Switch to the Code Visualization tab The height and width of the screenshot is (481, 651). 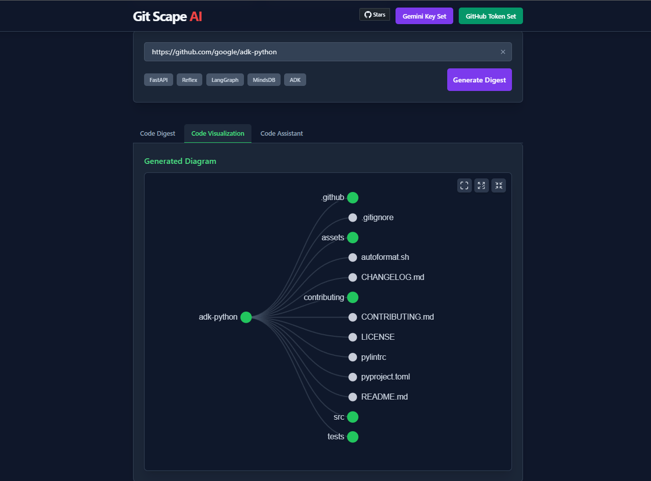[x=218, y=134]
